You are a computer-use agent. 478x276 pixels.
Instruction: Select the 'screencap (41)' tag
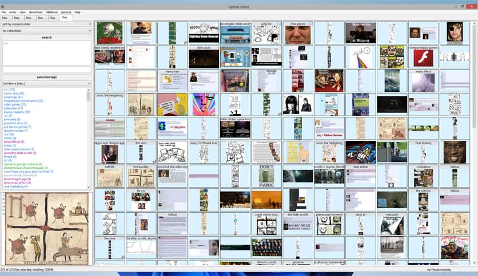tap(13, 97)
